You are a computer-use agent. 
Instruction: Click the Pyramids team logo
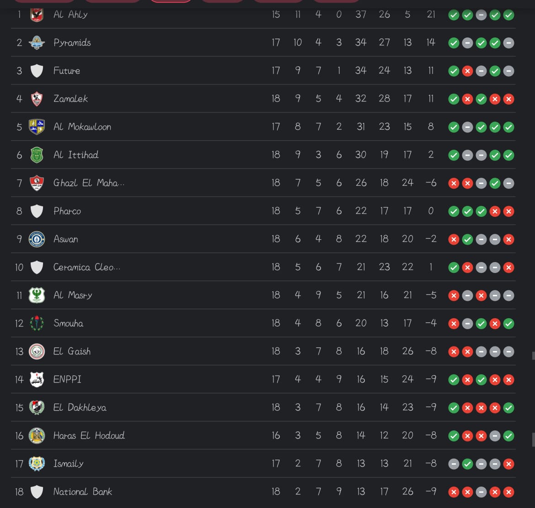(37, 42)
